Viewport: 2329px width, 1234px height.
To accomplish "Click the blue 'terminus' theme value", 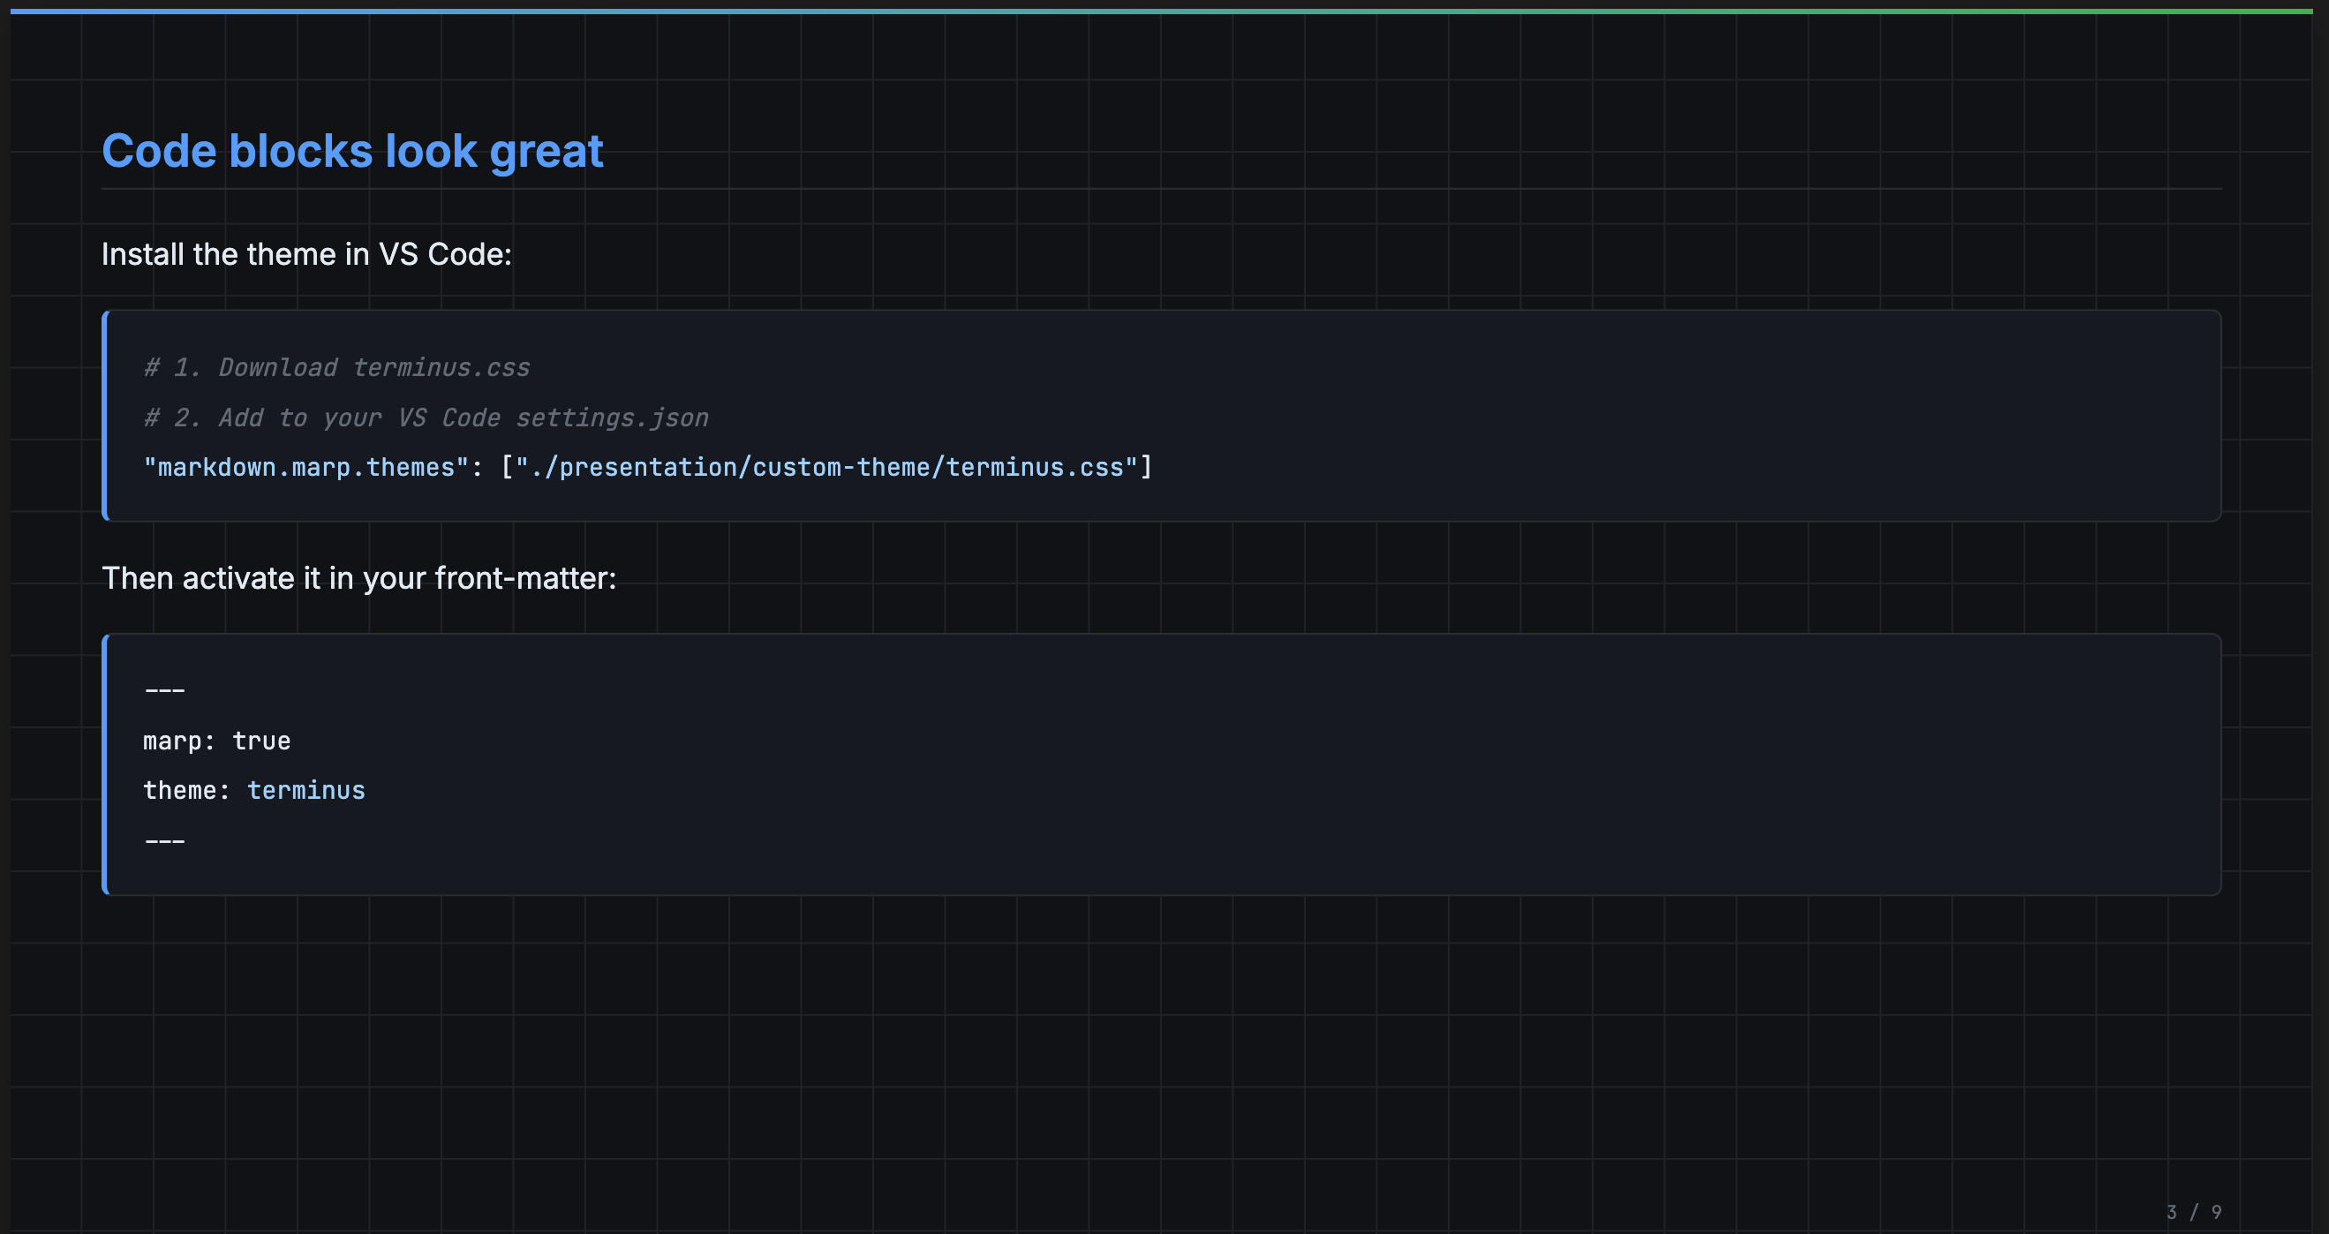I will point(305,791).
